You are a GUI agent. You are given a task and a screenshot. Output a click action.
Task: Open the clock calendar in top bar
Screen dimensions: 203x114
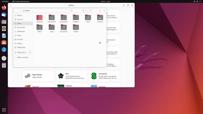pos(105,1)
